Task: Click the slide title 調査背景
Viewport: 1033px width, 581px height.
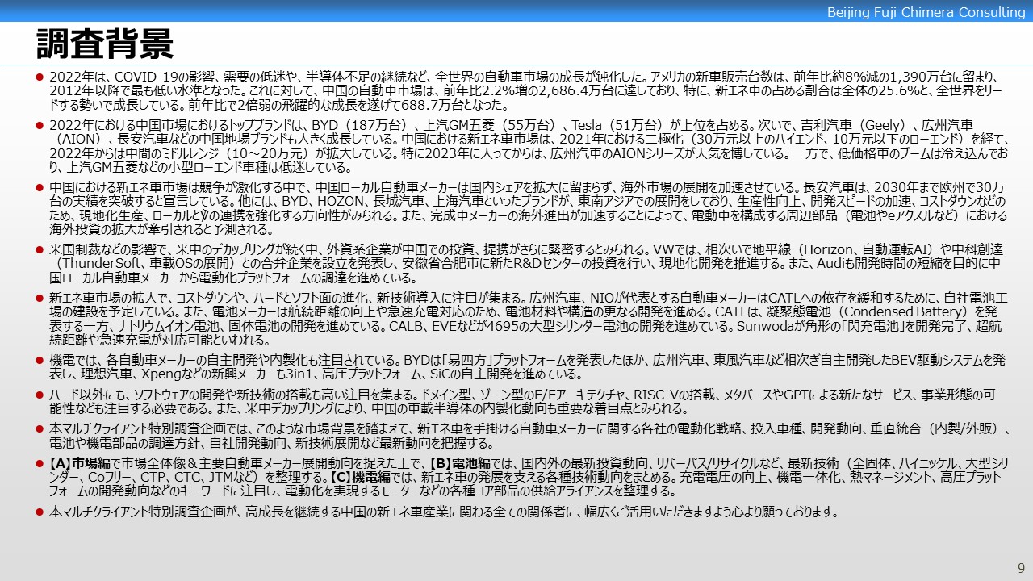Action: 105,44
